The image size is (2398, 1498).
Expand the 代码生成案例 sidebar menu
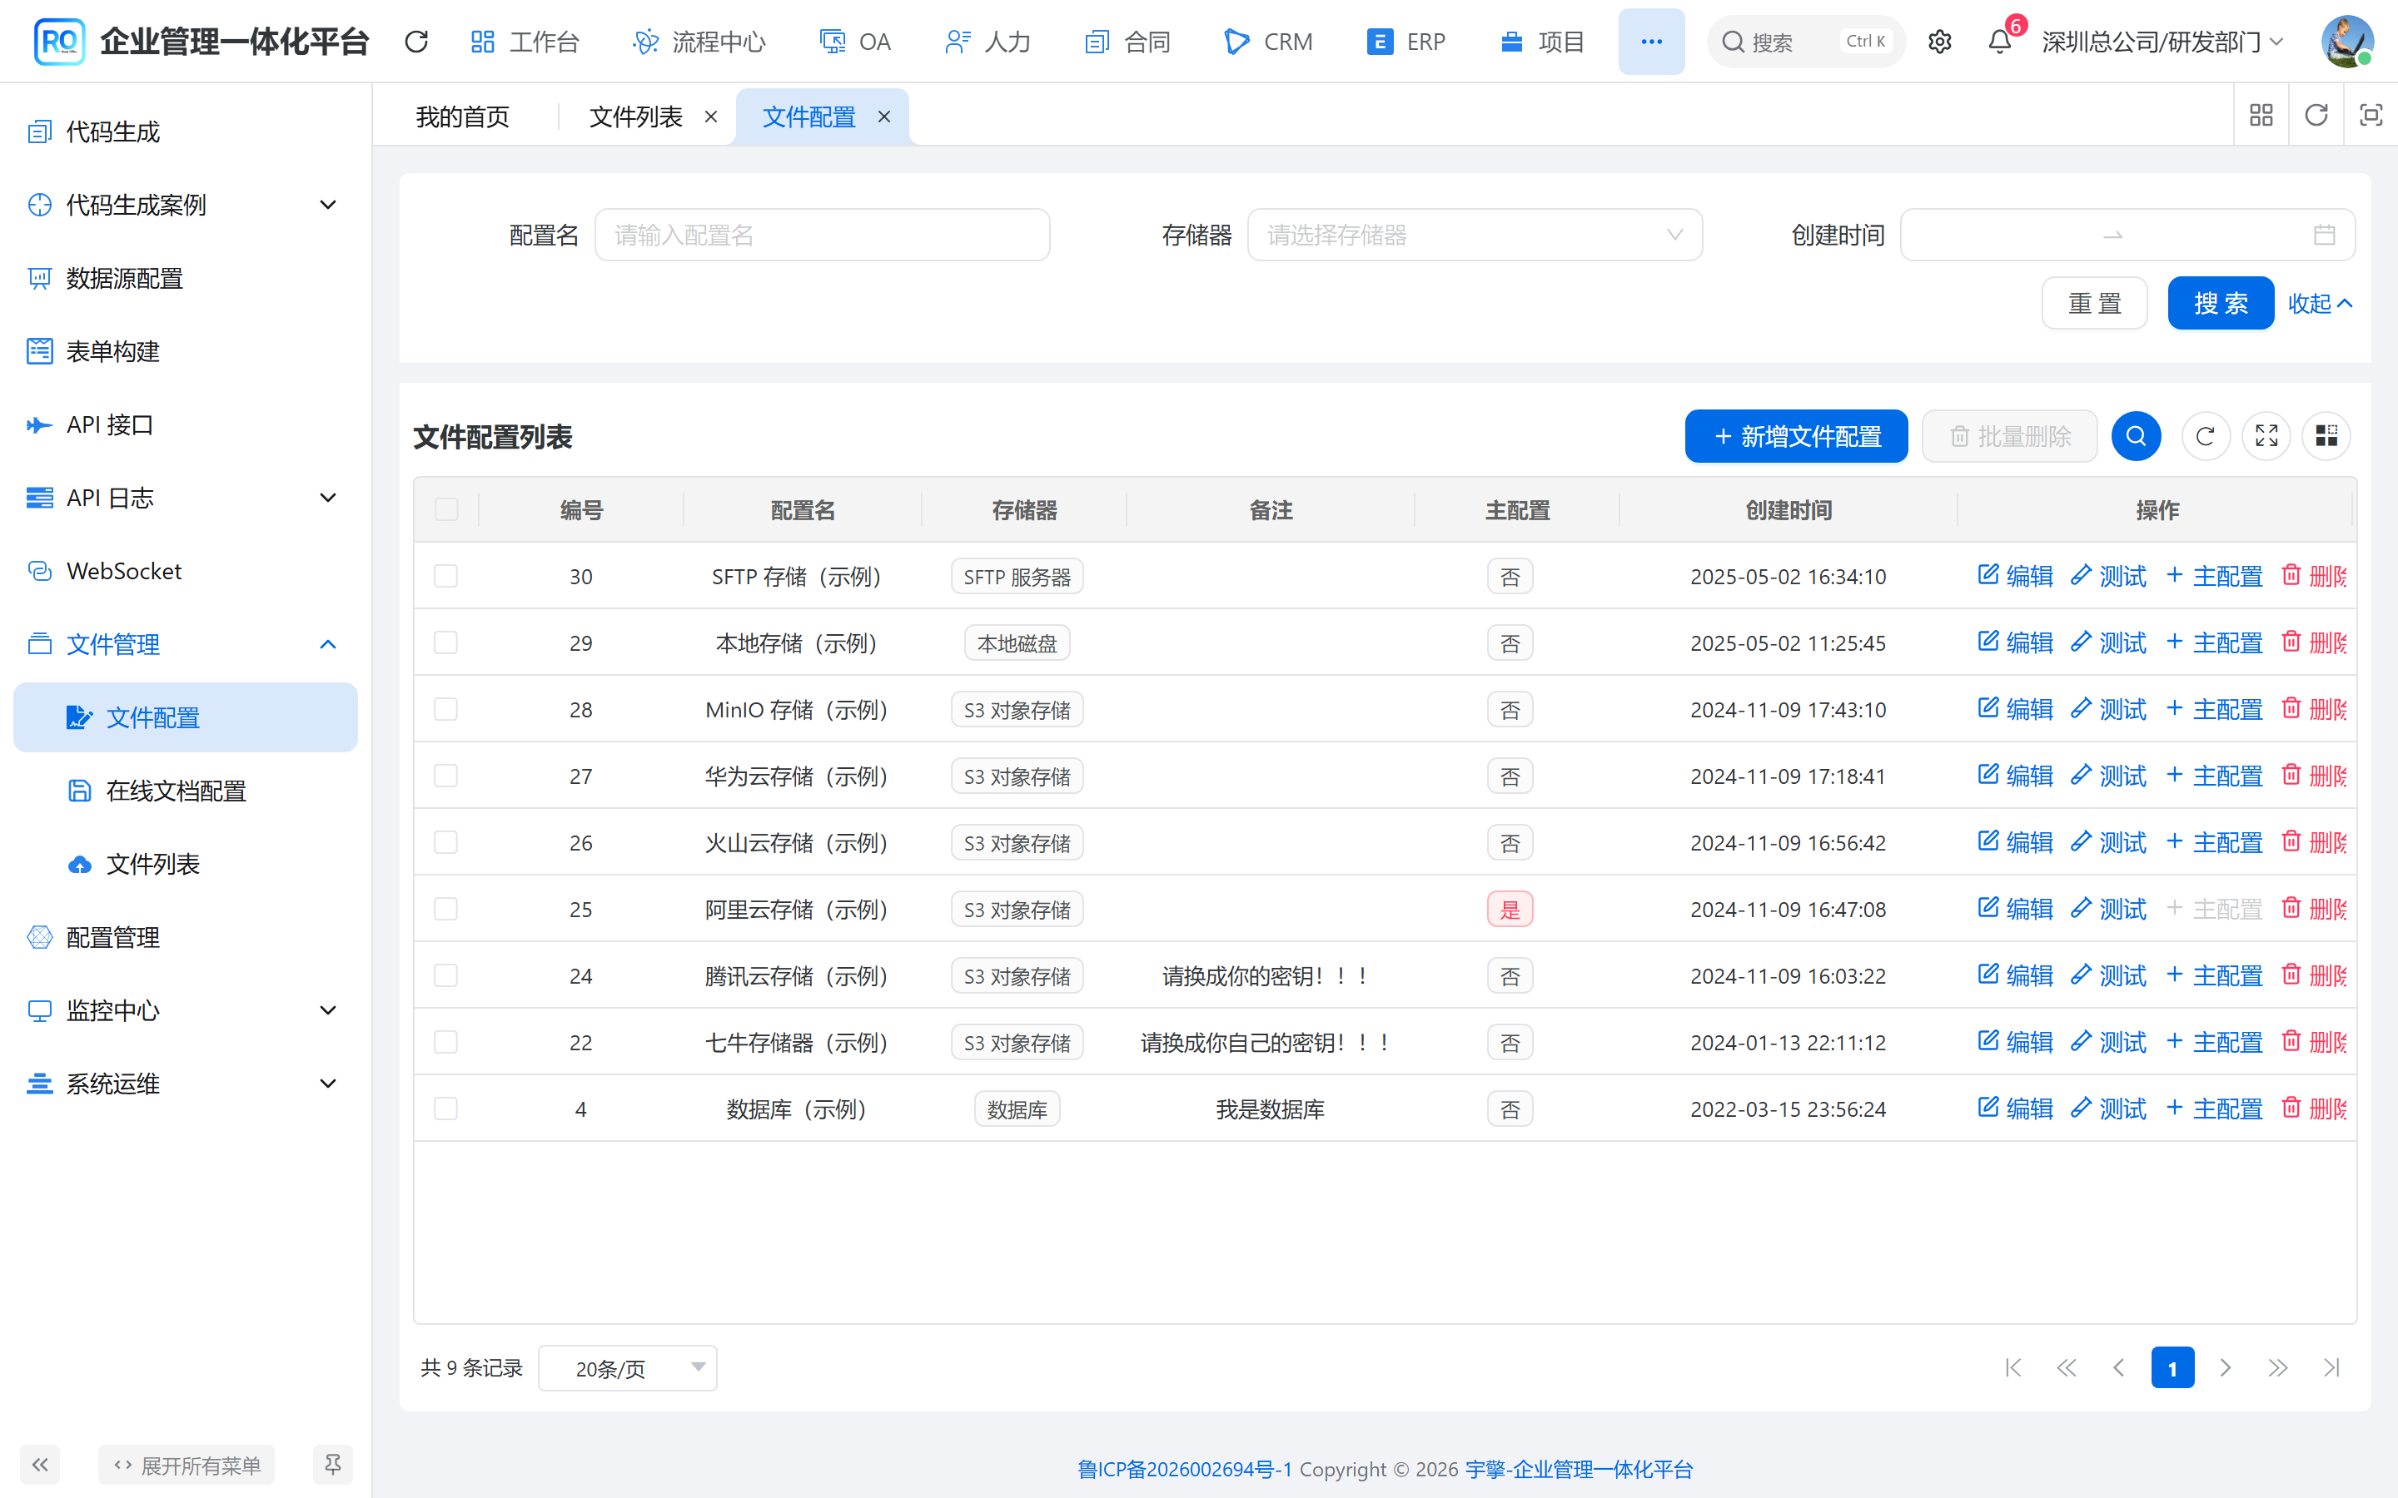(x=186, y=205)
